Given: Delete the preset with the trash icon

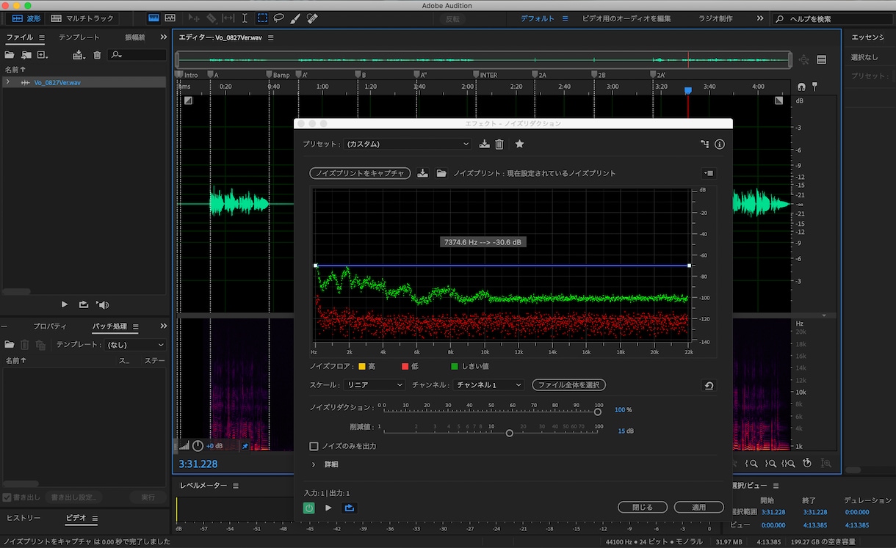Looking at the screenshot, I should point(499,145).
